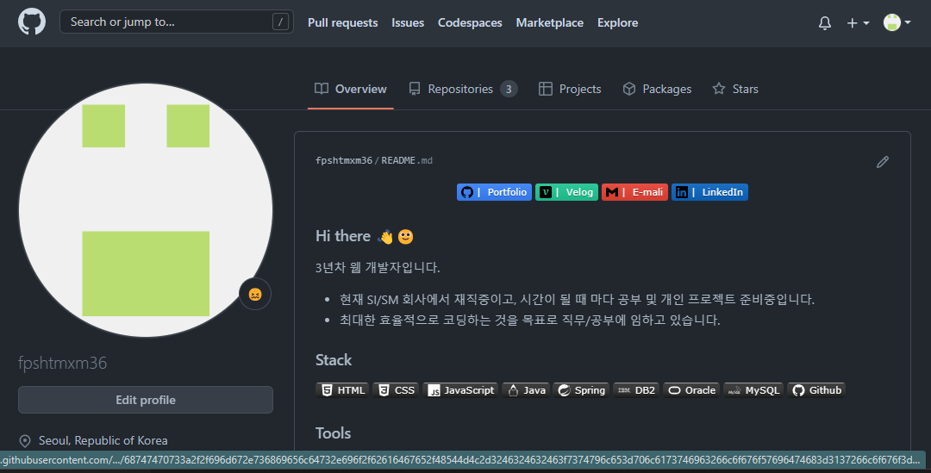This screenshot has width=931, height=473.
Task: Open the Issues page
Action: [x=408, y=22]
